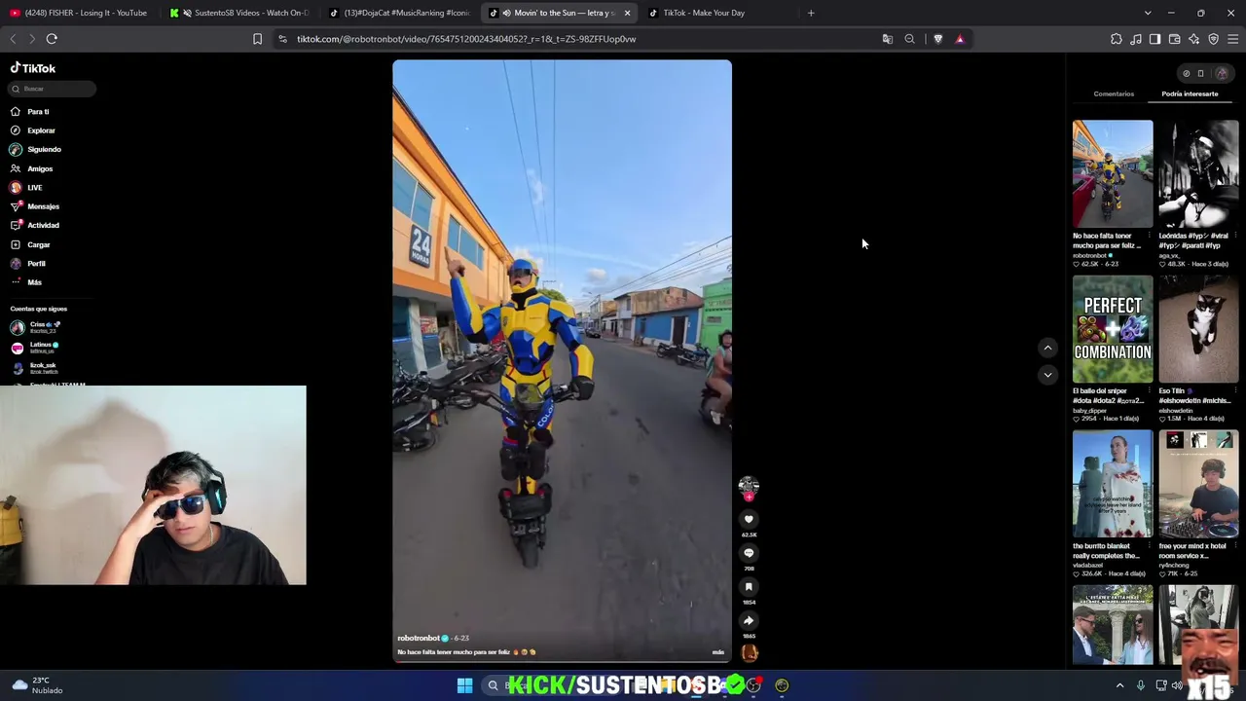This screenshot has height=701, width=1246.
Task: Open the Más options menu
Action: (x=26, y=282)
